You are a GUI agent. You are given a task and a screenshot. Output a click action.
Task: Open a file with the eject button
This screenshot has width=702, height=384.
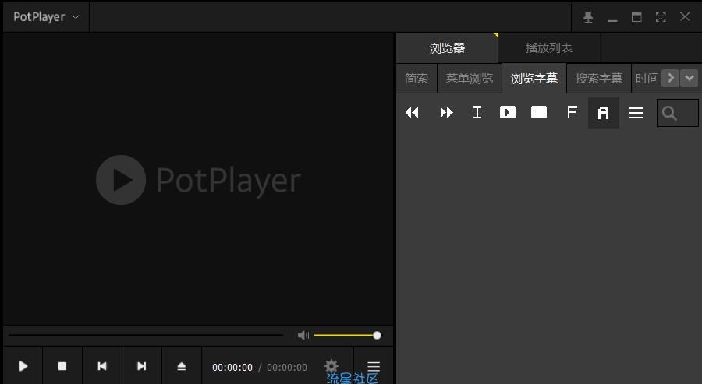pos(181,366)
